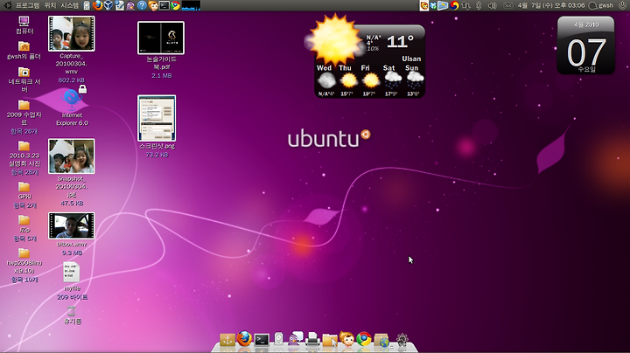Select the myfile text document icon
630x353 pixels.
click(x=72, y=273)
